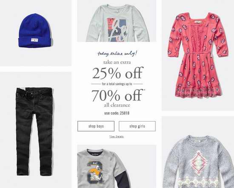The width and height of the screenshot is (234, 188).
Task: Click the all clearance text
Action: pos(117,105)
